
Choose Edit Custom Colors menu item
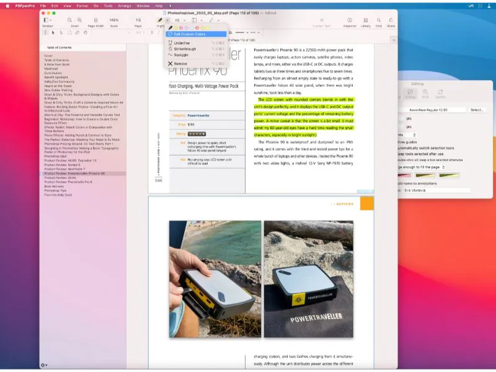[x=196, y=34]
